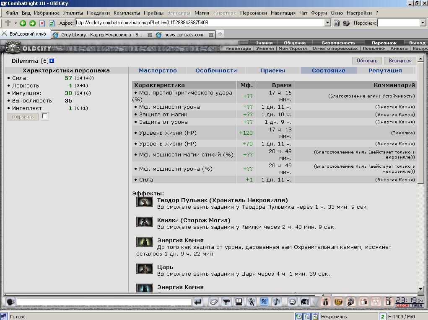Viewport: 428px width, 320px height.
Task: Click Царь effect thumbnail
Action: tap(144, 269)
